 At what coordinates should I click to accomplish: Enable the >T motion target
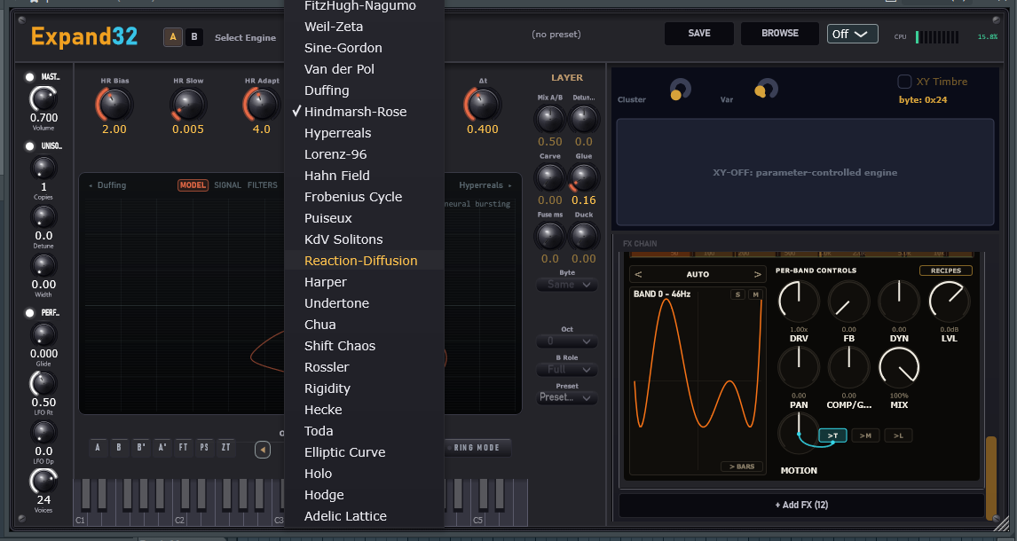pyautogui.click(x=832, y=435)
